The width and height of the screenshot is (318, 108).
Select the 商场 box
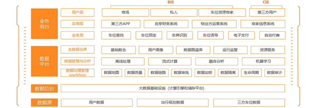(125, 12)
